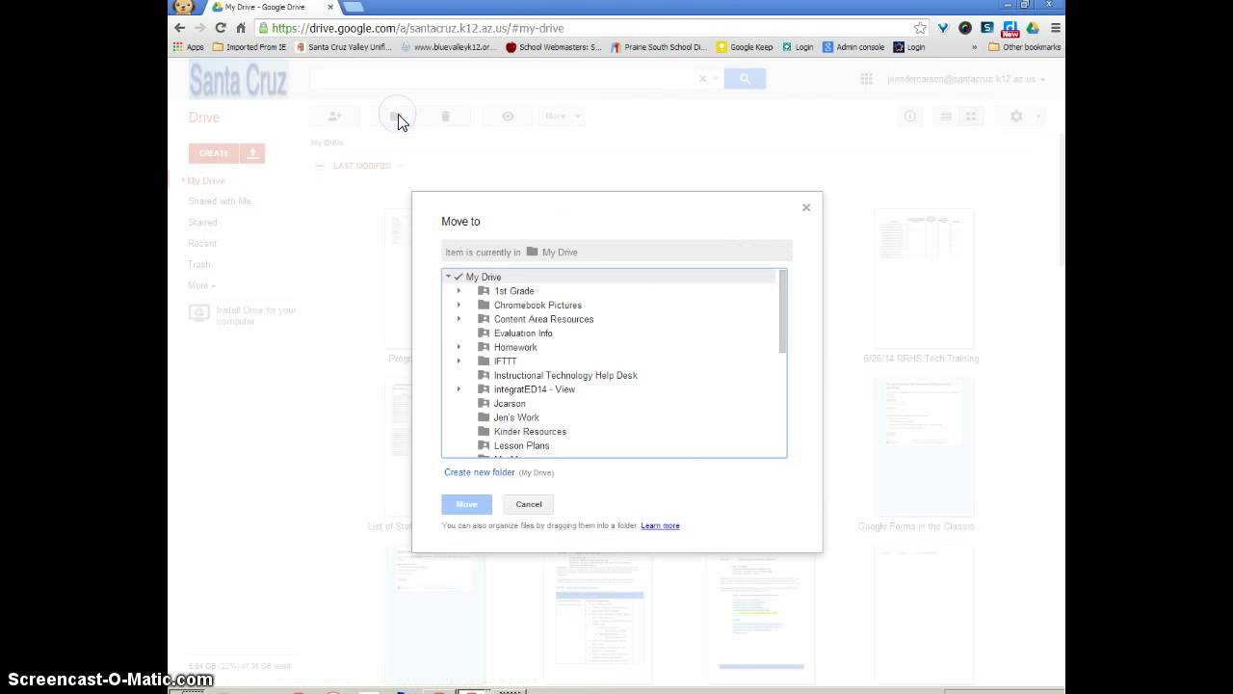This screenshot has width=1233, height=694.
Task: Go back using the browser back arrow
Action: pos(179,28)
